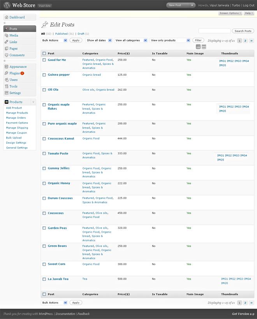Open Manage Shipping submenu item

17,128
